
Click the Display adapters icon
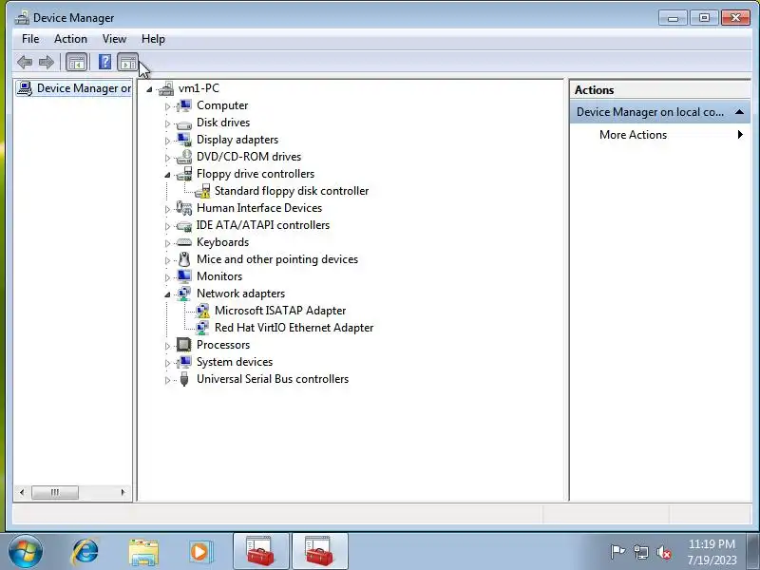[183, 140]
